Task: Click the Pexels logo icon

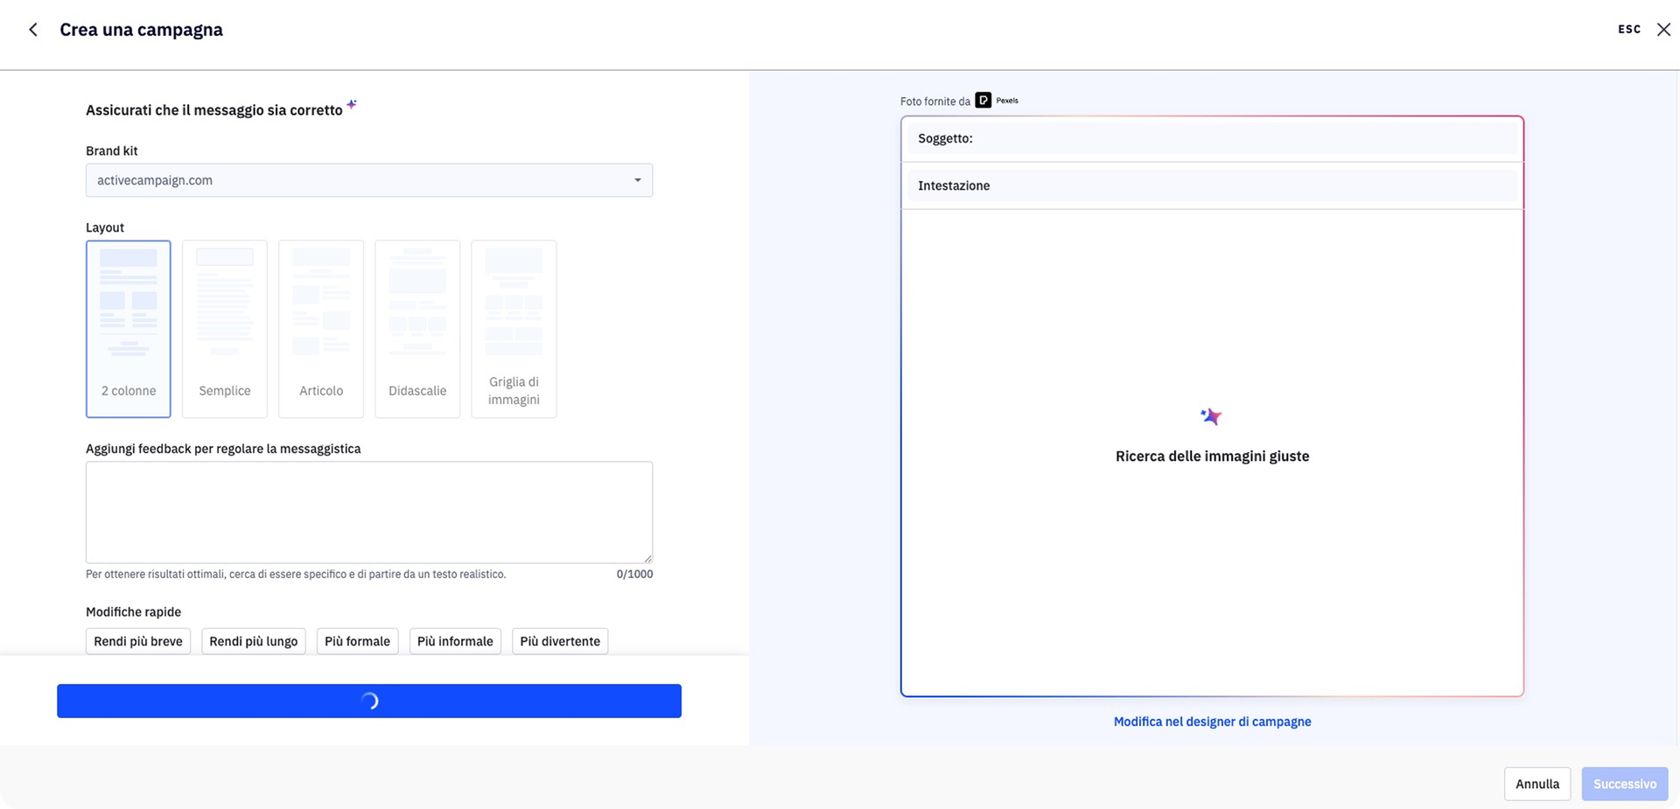Action: 983,101
